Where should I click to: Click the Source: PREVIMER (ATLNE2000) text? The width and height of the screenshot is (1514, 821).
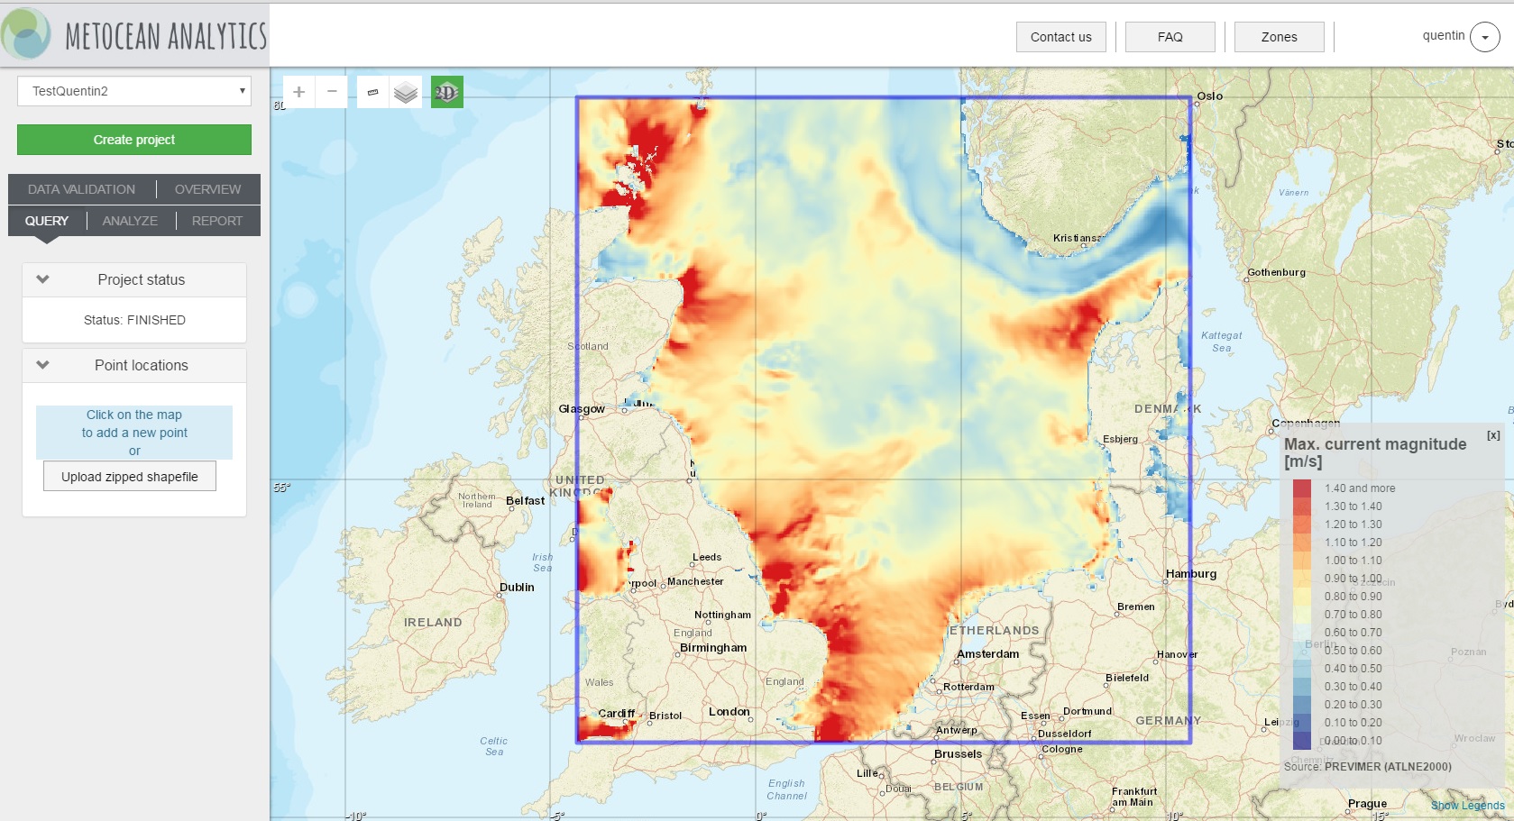1368,767
